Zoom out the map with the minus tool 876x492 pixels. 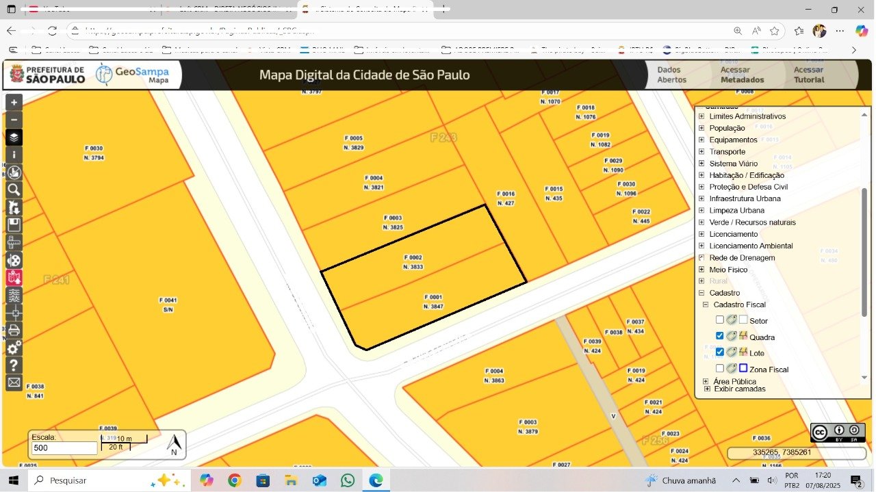(14, 120)
